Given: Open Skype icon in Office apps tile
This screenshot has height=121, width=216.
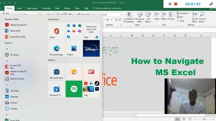Looking at the screenshot, I should tap(68, 37).
